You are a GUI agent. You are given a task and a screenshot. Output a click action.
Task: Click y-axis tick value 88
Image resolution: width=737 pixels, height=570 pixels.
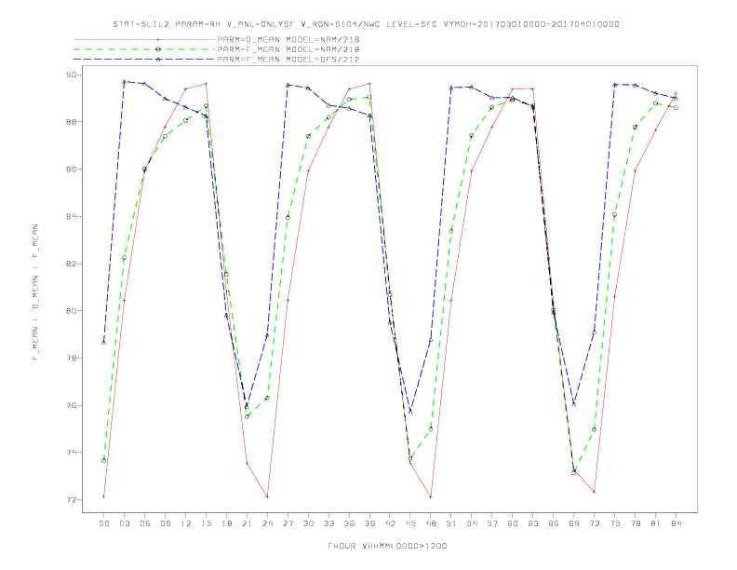[x=70, y=122]
